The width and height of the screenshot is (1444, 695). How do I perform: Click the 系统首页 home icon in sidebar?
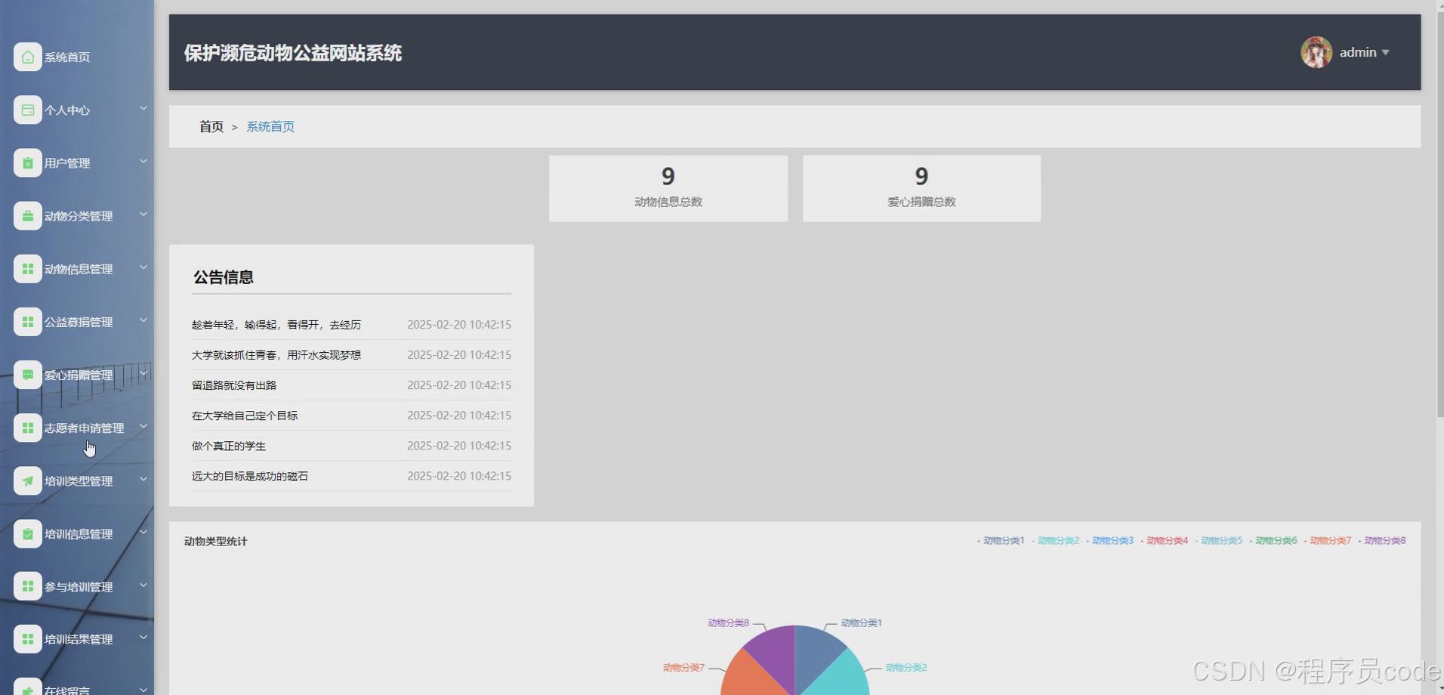tap(28, 57)
